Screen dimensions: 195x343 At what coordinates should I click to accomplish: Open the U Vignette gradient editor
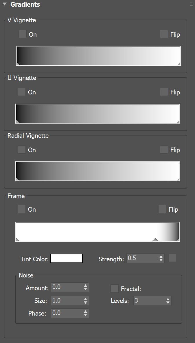click(x=97, y=113)
